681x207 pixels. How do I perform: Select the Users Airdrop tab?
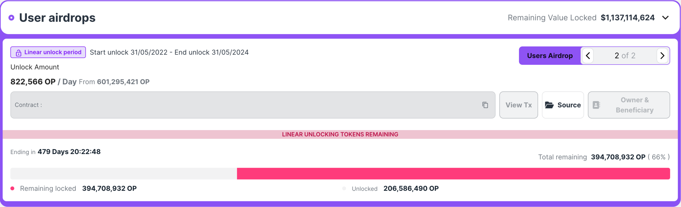[x=550, y=56]
